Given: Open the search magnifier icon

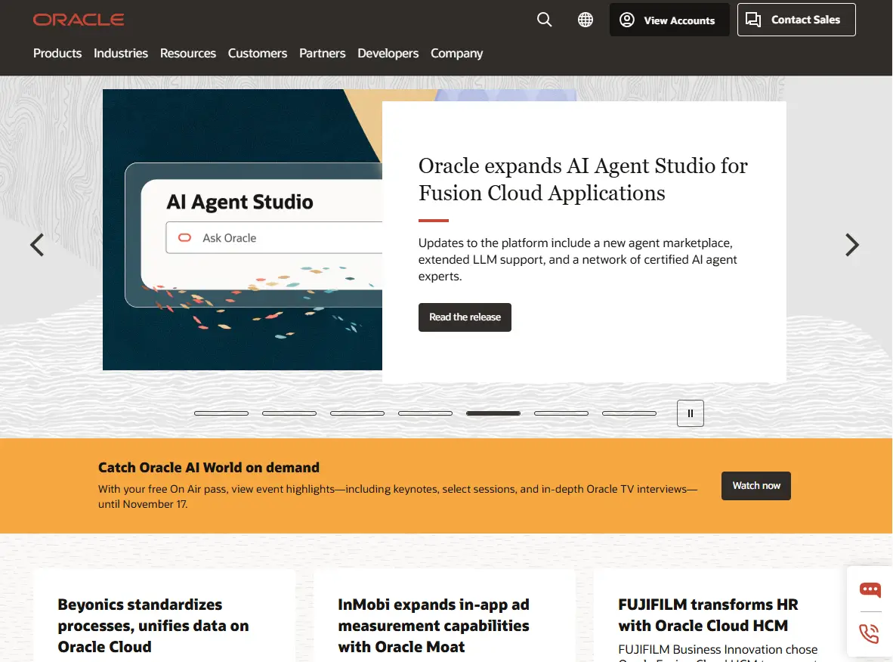Looking at the screenshot, I should coord(544,20).
